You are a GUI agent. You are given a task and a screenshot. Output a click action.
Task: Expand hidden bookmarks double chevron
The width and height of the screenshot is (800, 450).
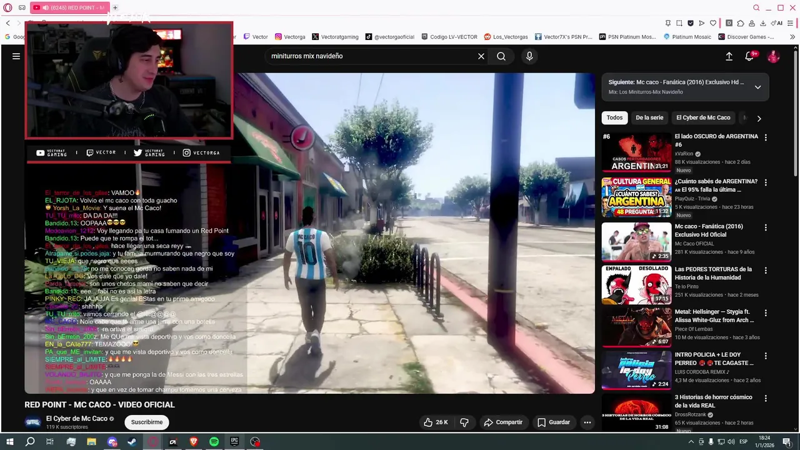click(x=792, y=37)
